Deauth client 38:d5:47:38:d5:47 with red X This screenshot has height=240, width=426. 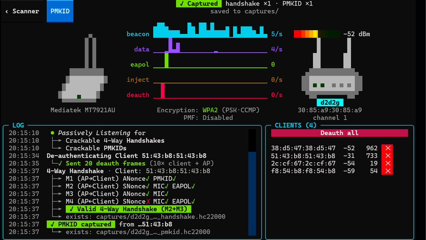[x=387, y=148]
